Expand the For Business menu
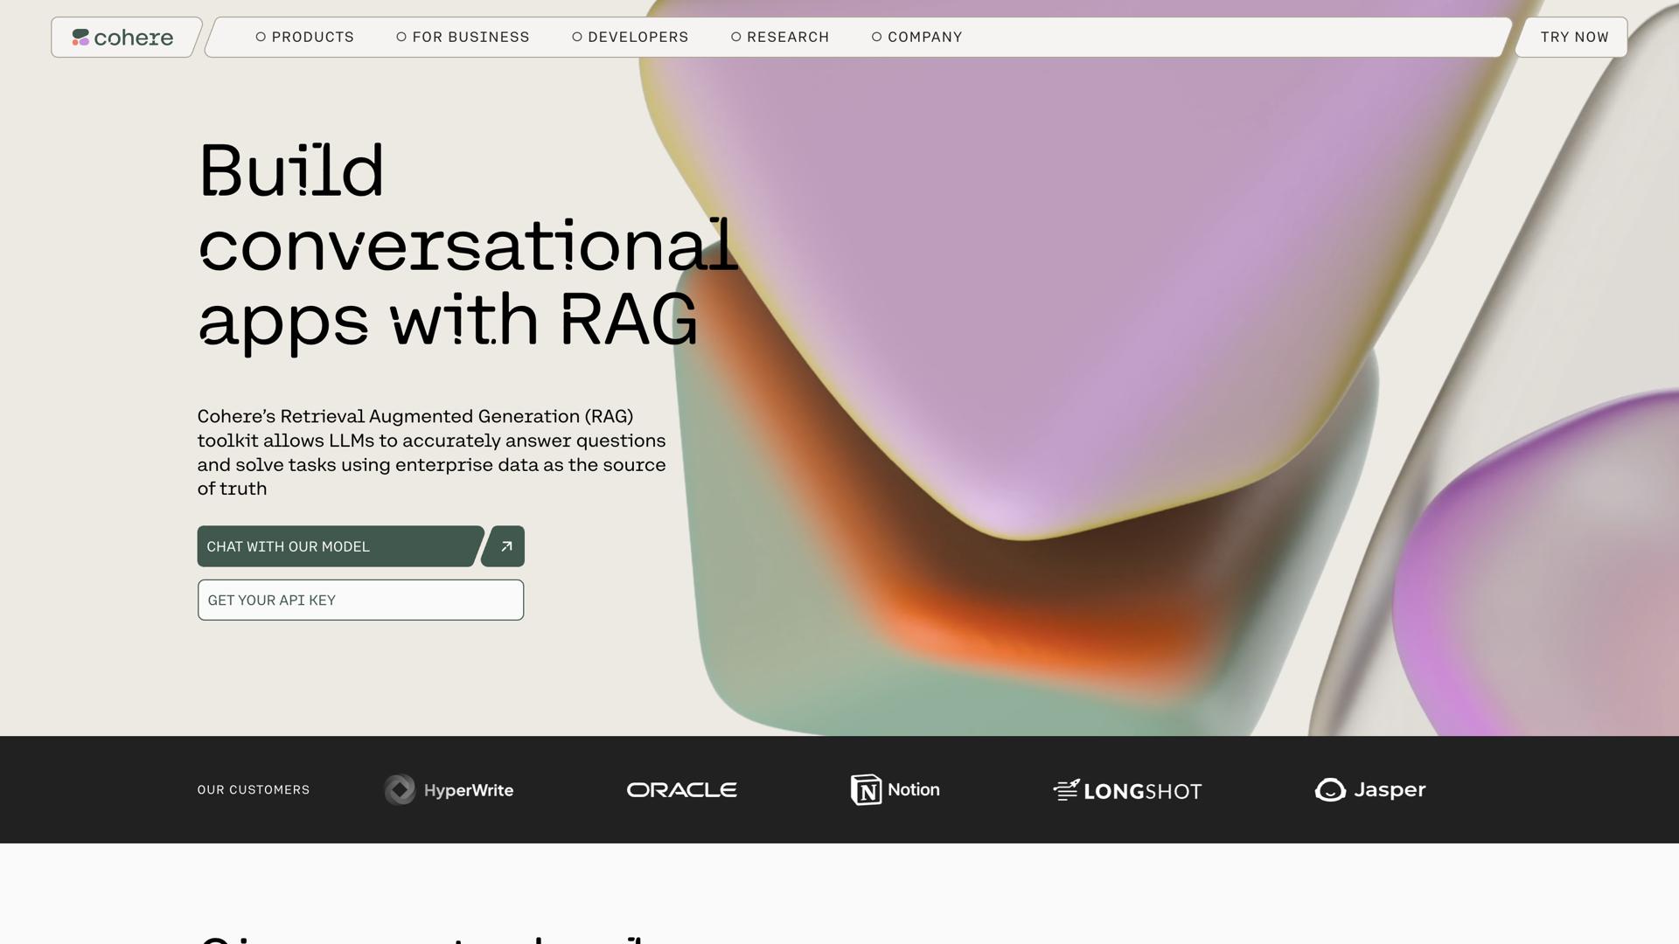 pos(470,37)
